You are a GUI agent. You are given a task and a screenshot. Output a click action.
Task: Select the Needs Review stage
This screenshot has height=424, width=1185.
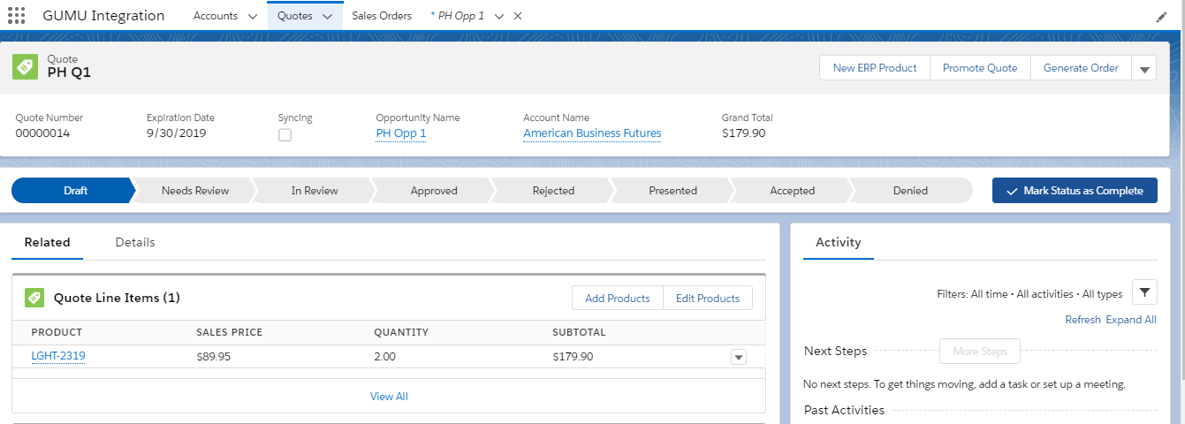(x=194, y=191)
